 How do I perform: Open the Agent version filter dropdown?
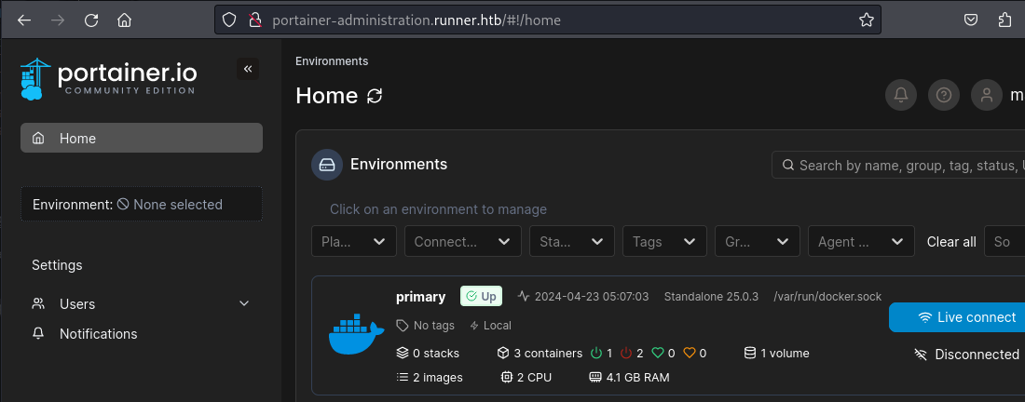point(860,241)
